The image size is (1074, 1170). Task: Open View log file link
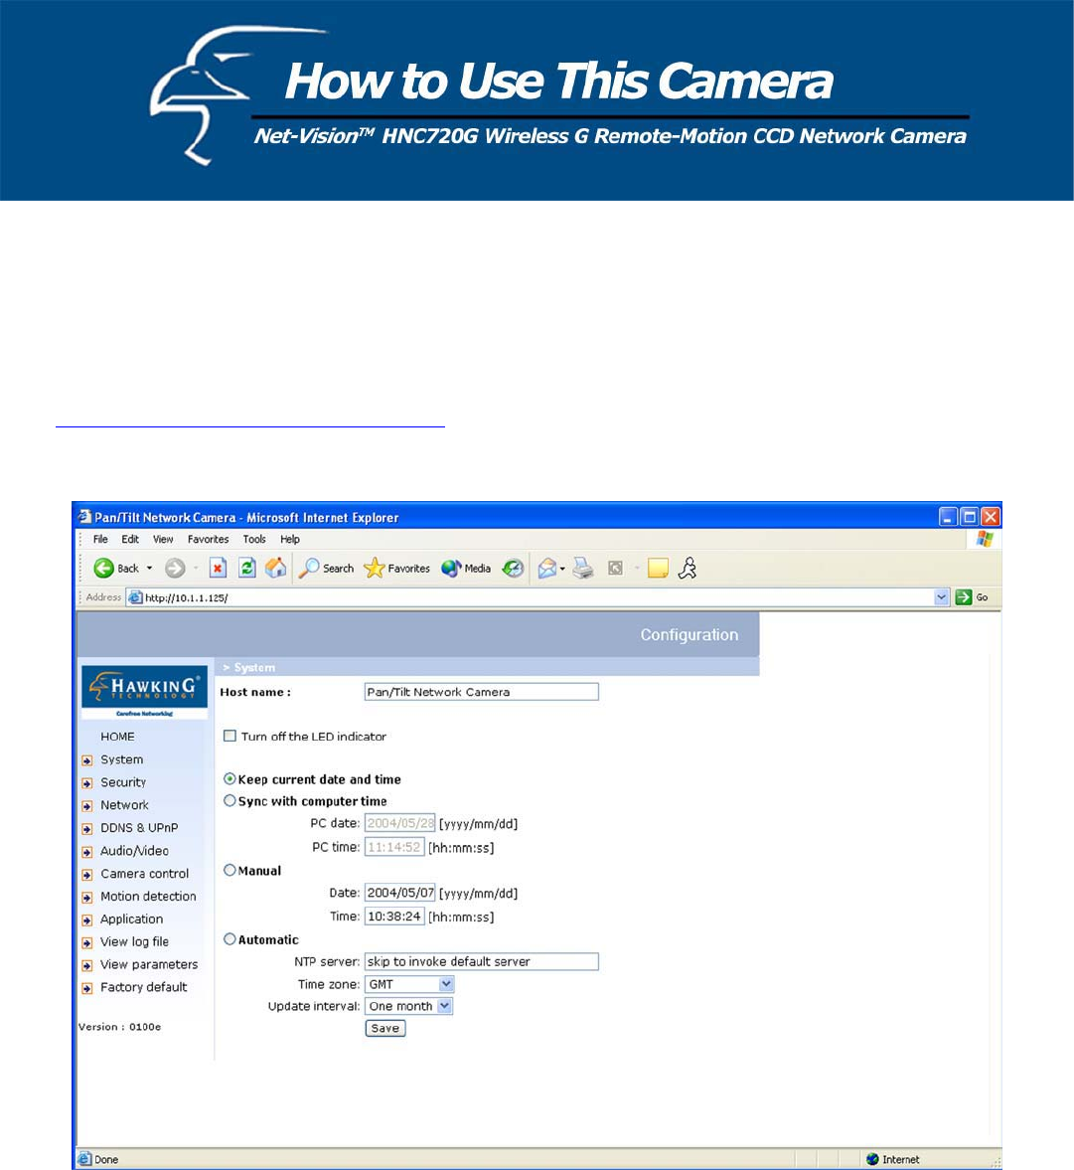(x=135, y=941)
